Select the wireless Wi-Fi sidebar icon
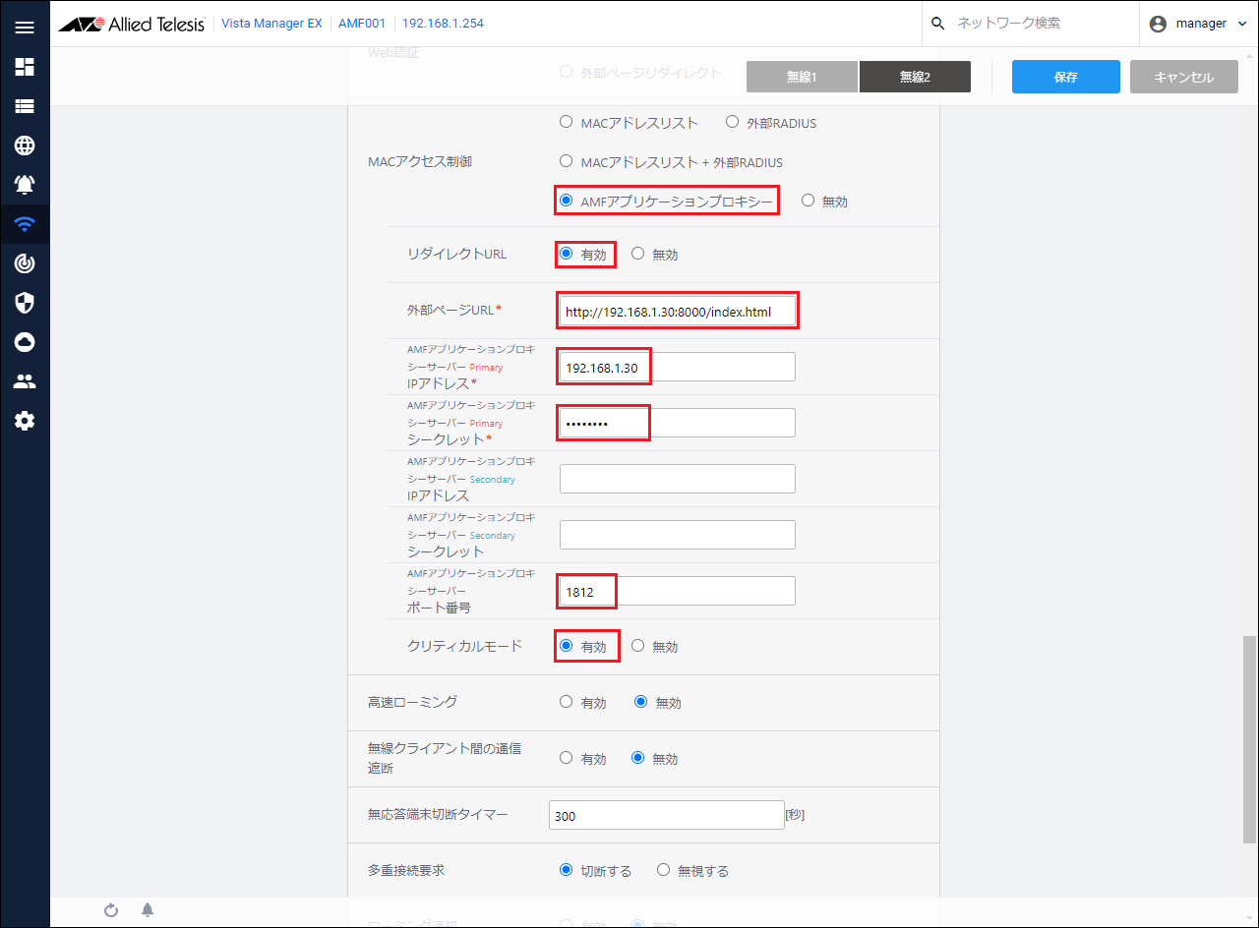This screenshot has height=928, width=1259. pyautogui.click(x=25, y=224)
